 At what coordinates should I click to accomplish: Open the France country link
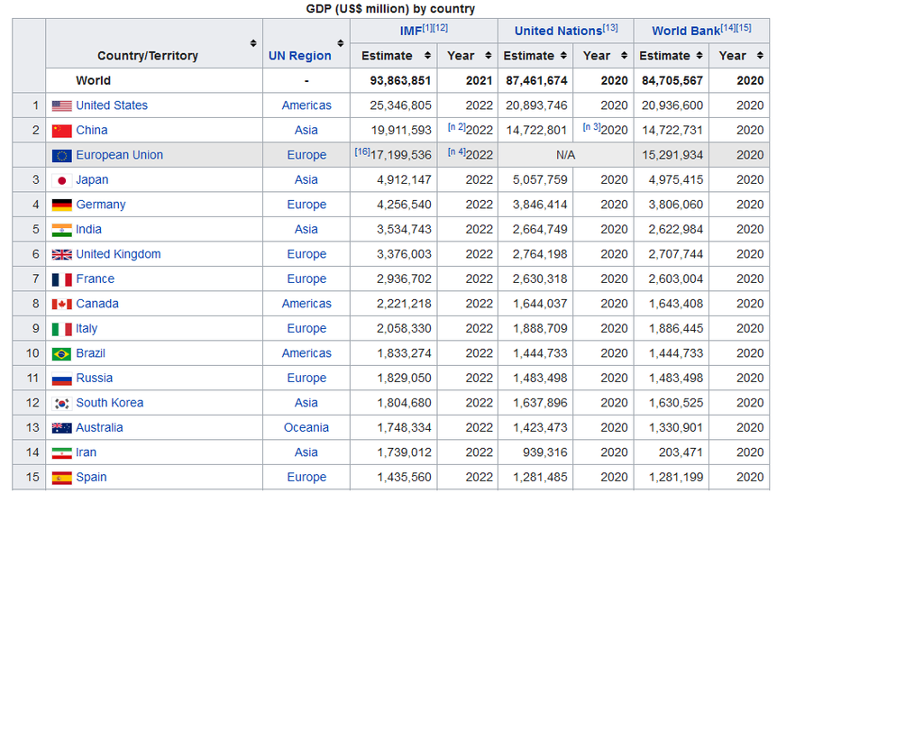(x=96, y=279)
